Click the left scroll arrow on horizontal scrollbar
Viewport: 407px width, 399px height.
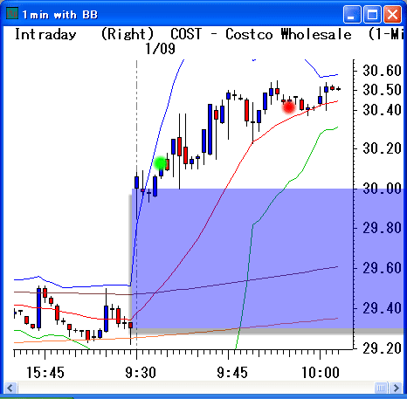click(10, 388)
